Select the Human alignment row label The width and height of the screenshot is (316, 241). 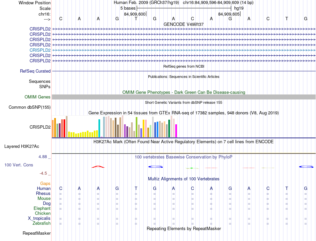tap(44, 188)
